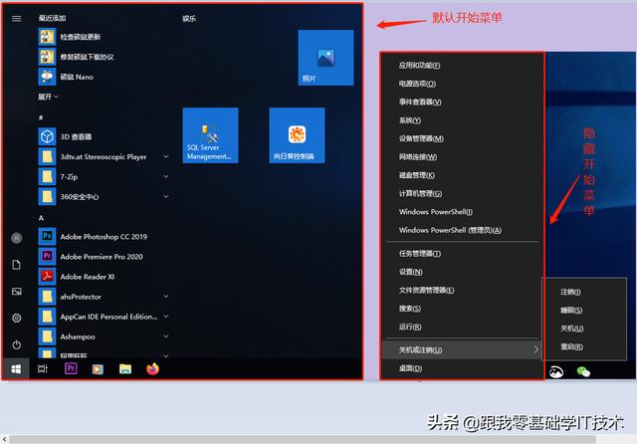Click the icon left of WeChat on taskbar

point(556,371)
